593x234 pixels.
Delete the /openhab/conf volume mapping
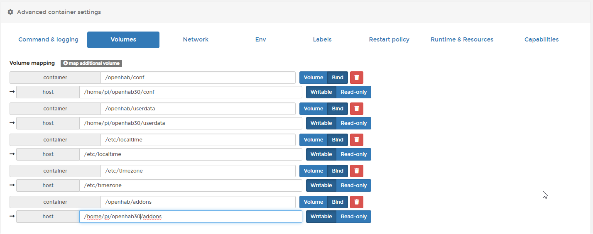click(356, 78)
